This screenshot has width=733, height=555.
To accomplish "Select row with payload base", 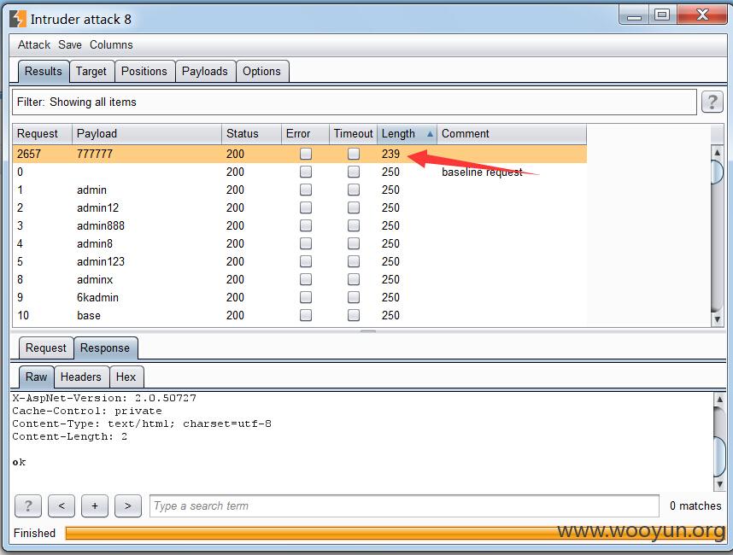I will pos(299,315).
